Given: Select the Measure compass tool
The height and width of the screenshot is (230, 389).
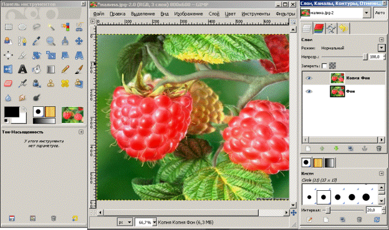Looking at the screenshot, I should tap(65, 41).
